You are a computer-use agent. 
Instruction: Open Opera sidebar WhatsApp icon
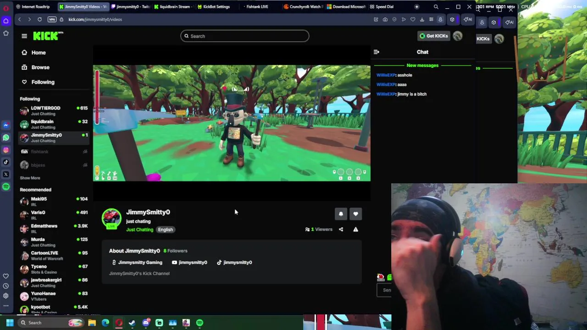click(6, 137)
